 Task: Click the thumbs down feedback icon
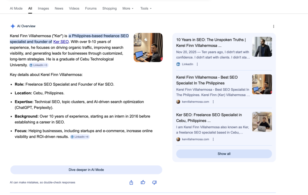154,182
